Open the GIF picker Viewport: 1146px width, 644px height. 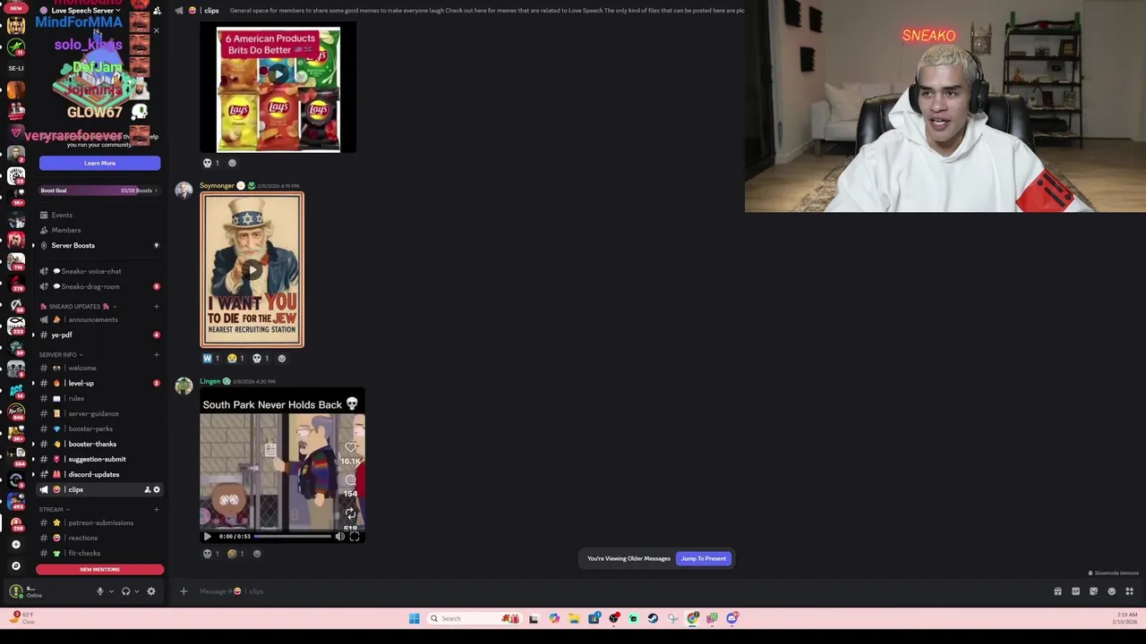point(1075,591)
